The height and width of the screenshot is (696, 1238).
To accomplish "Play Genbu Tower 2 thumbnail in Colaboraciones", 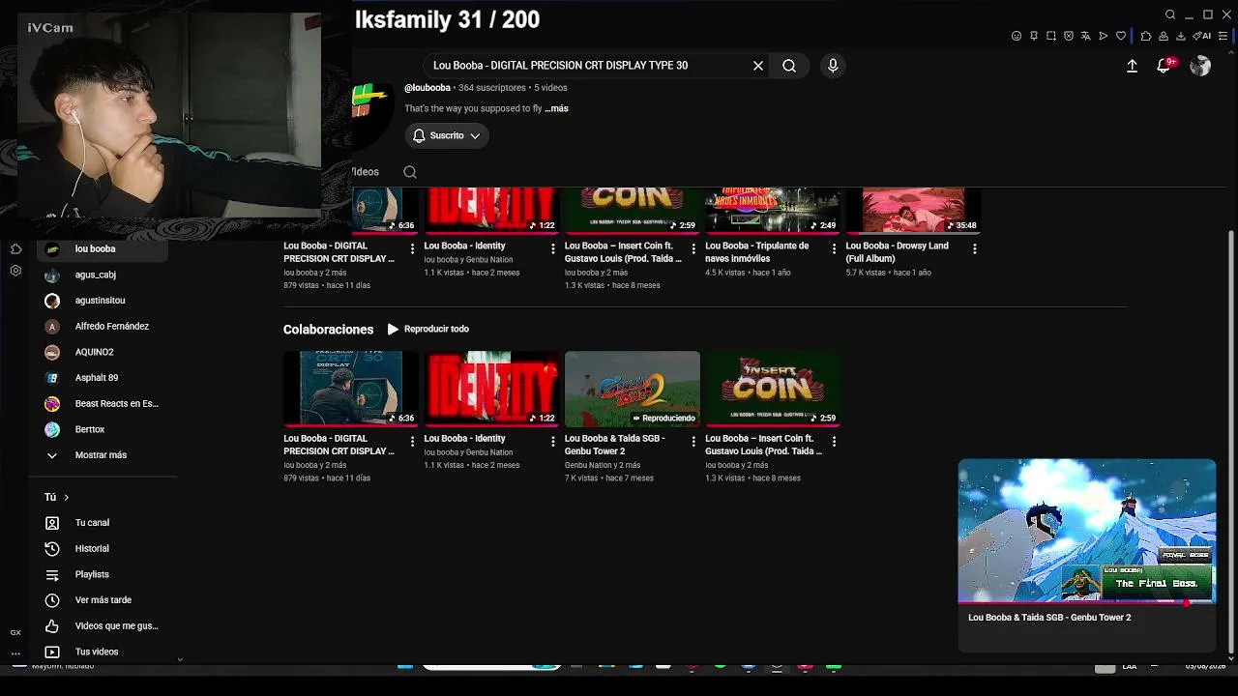I will [633, 389].
